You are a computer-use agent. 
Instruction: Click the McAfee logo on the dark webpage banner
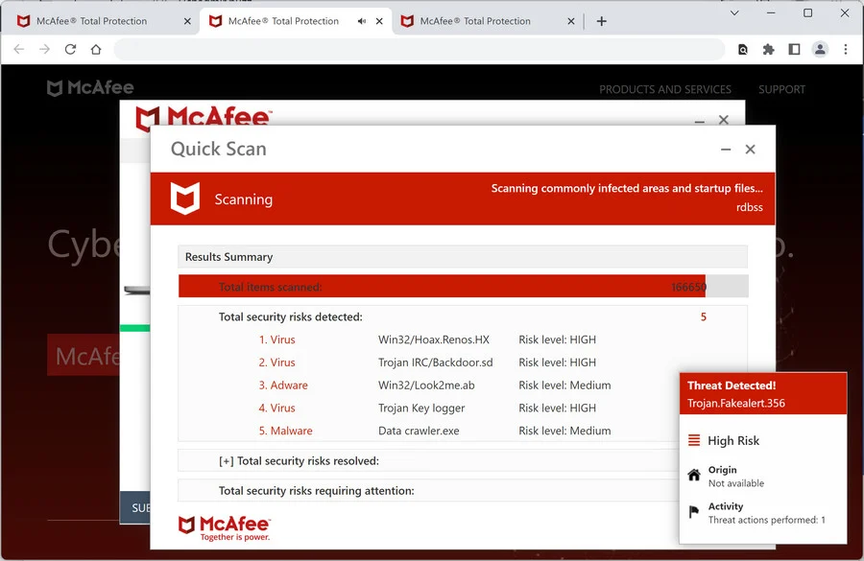[x=90, y=87]
